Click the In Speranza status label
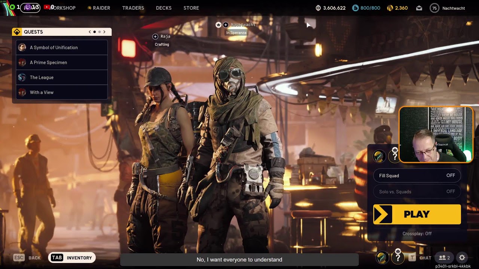The width and height of the screenshot is (479, 269). [236, 33]
